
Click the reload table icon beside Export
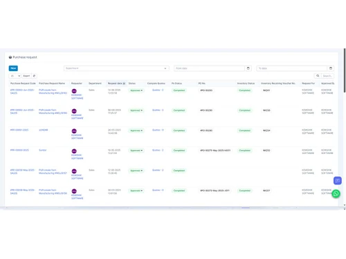click(34, 76)
